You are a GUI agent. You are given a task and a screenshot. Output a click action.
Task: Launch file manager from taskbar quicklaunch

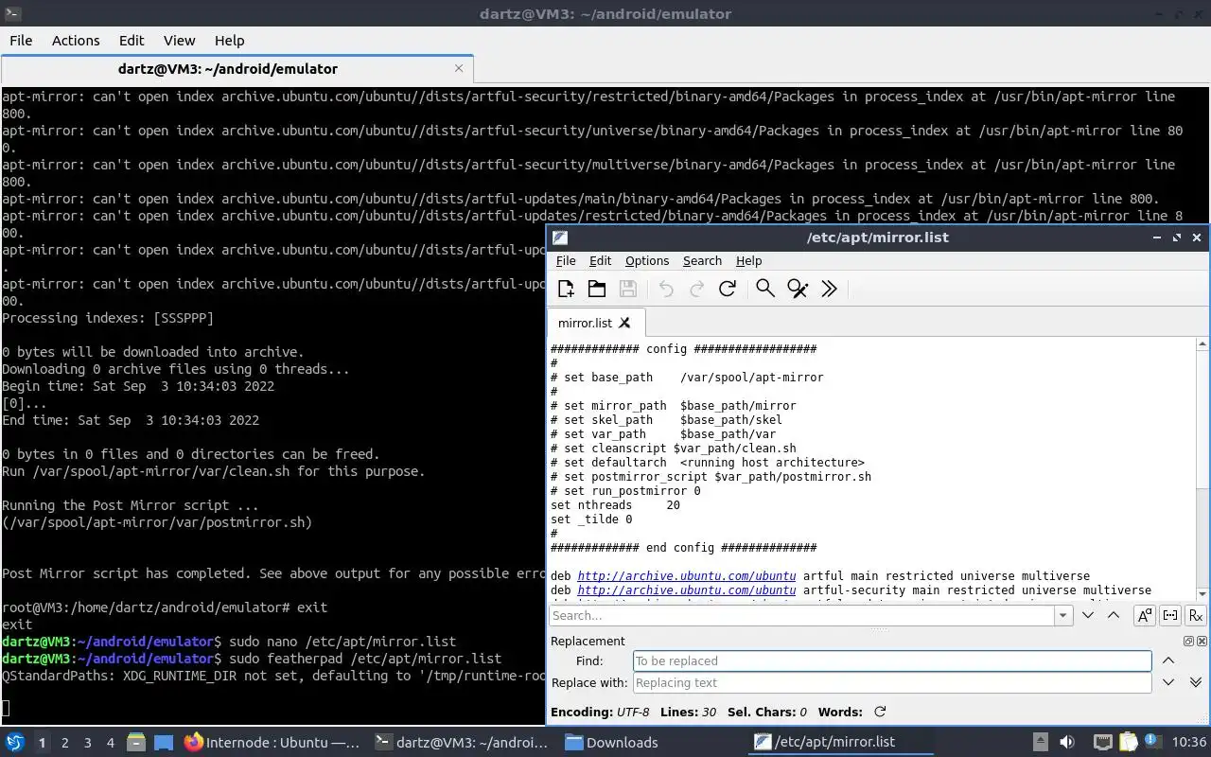(x=136, y=743)
